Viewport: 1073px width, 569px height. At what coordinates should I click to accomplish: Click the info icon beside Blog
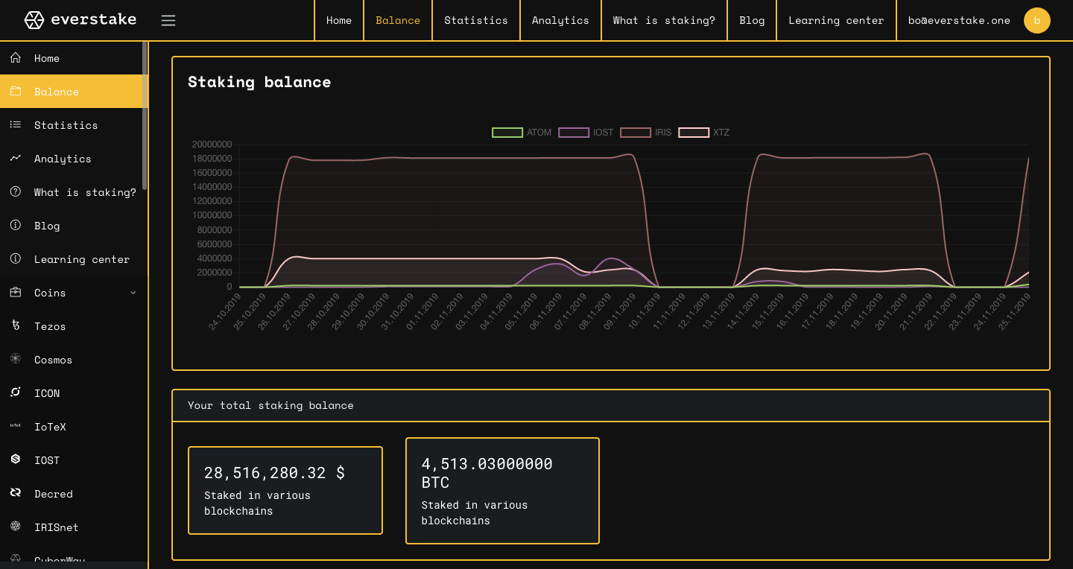(16, 225)
